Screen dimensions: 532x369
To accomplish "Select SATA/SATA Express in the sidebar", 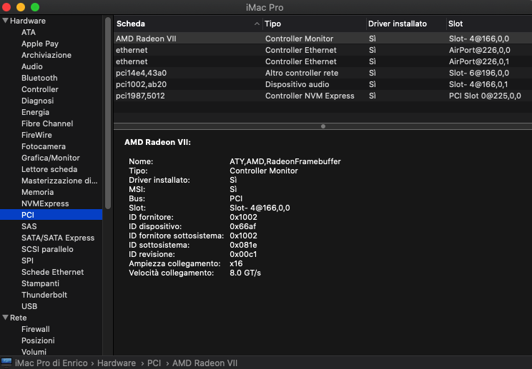I will [x=58, y=238].
